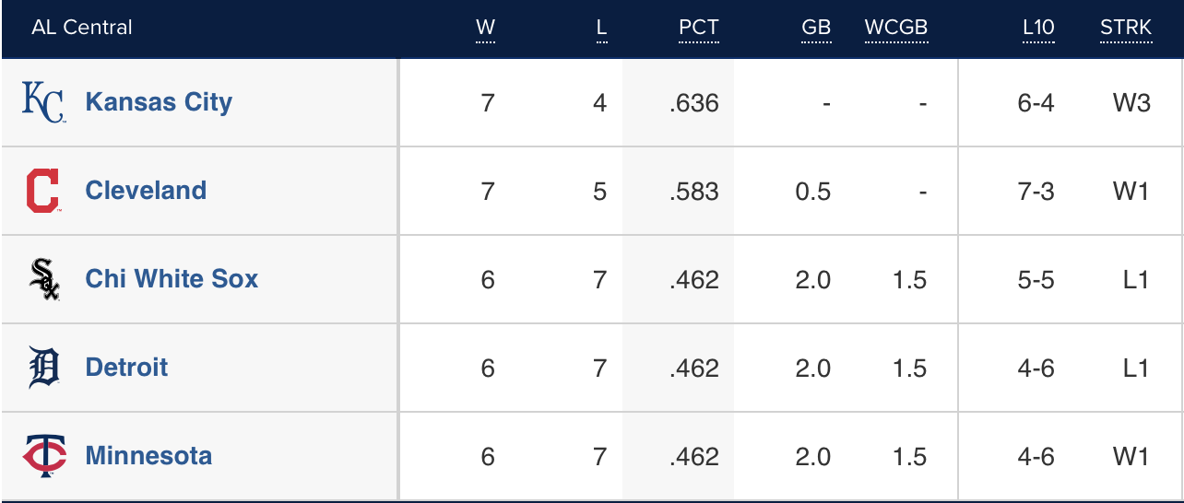Click the L10 column header
Screen dimensions: 1184x503
[x=1037, y=28]
